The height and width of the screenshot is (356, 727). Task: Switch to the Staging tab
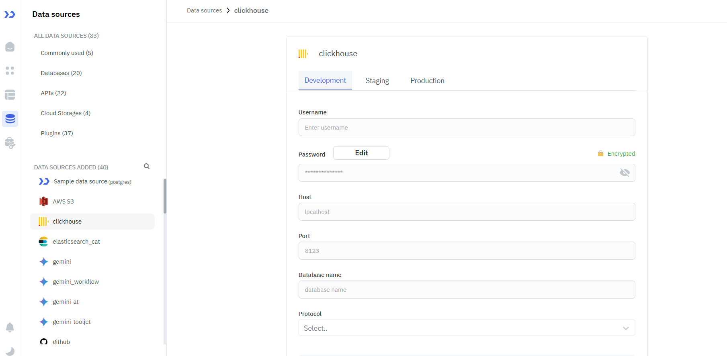(x=377, y=81)
